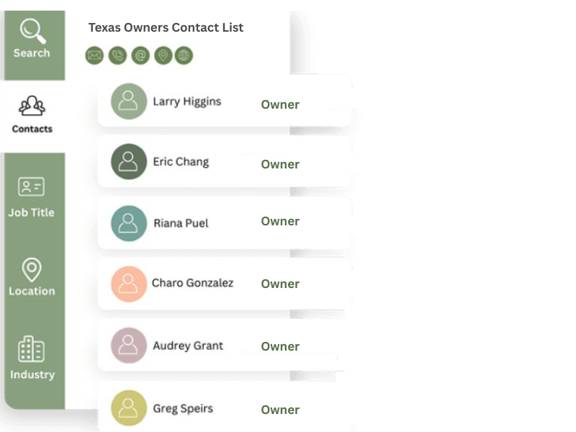Viewport: 576px width, 432px height.
Task: Select the Job Title sidebar tab
Action: [x=32, y=197]
